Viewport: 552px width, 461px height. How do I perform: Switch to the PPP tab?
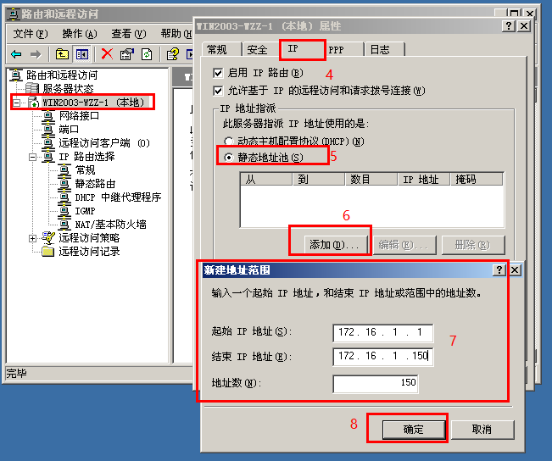pyautogui.click(x=344, y=49)
